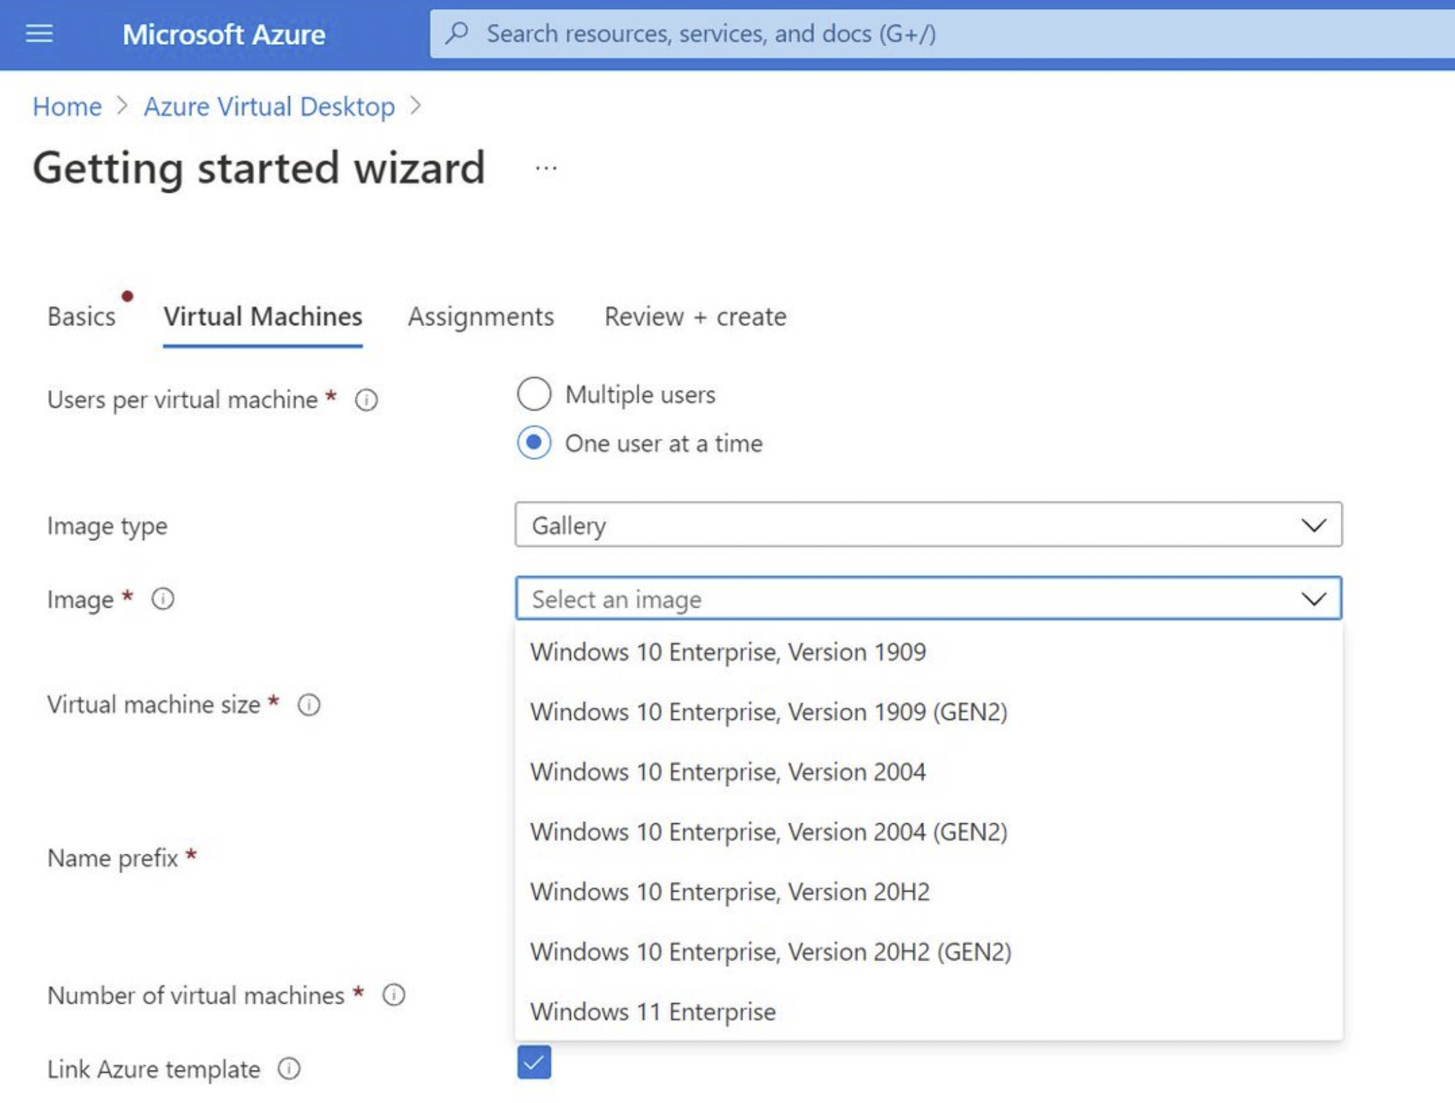Collapse the Select an image dropdown
The height and width of the screenshot is (1103, 1455).
pos(928,599)
